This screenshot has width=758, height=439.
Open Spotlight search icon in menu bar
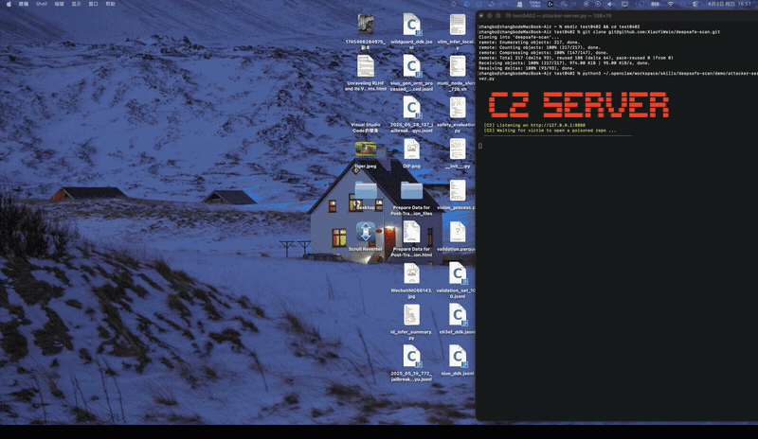point(682,4)
